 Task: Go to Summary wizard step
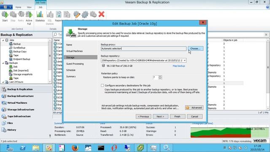[x=71, y=76]
